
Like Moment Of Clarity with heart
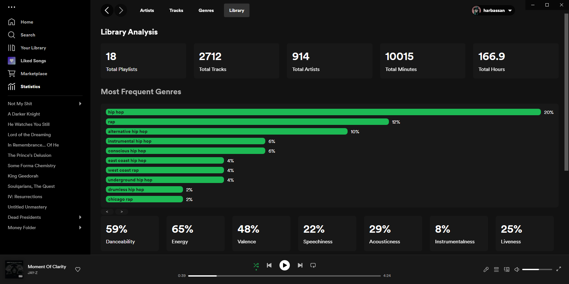[78, 269]
